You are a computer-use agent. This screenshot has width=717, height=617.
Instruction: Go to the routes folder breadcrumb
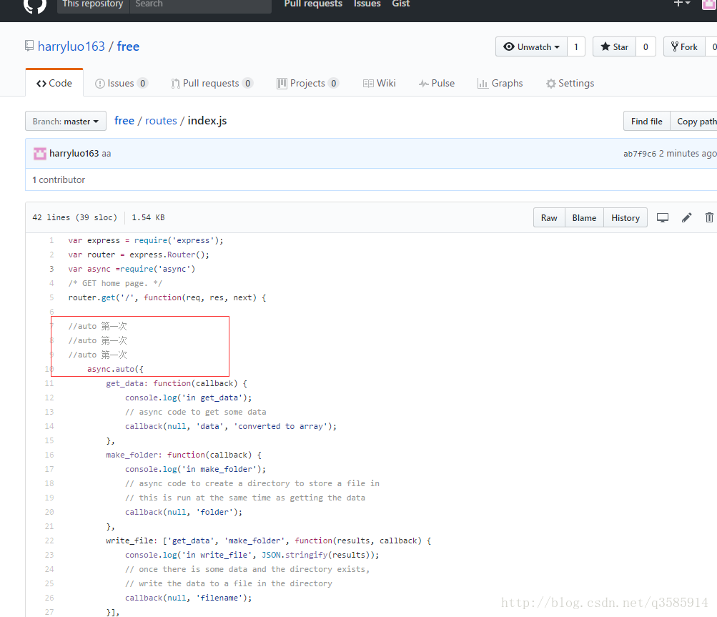coord(161,120)
